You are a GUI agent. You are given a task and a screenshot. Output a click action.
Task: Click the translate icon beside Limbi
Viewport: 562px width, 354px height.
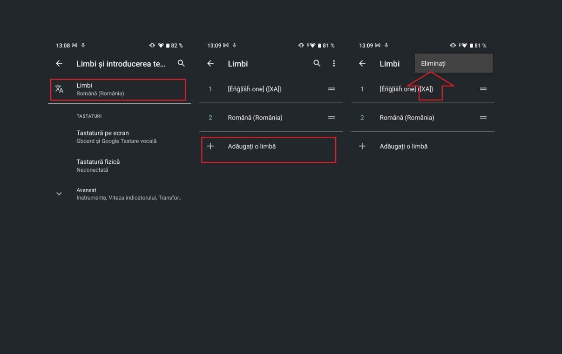tap(59, 89)
